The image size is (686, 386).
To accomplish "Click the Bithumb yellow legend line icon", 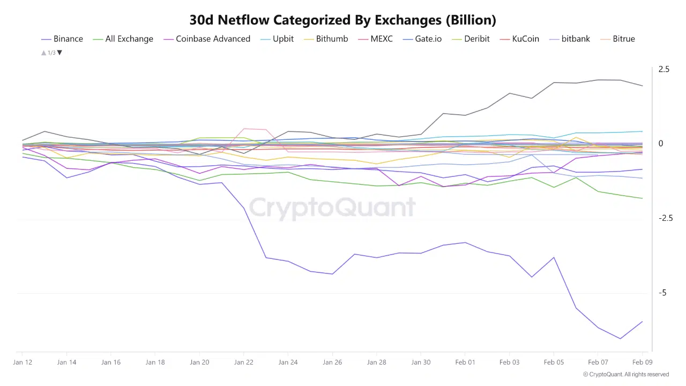I will tap(309, 39).
